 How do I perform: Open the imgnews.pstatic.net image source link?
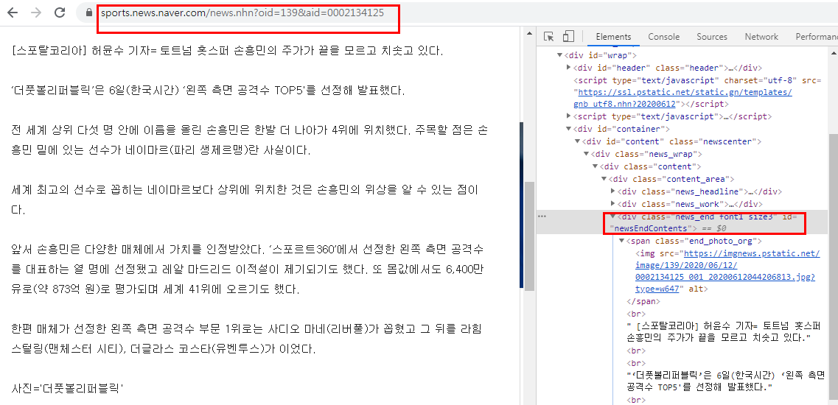pyautogui.click(x=727, y=272)
